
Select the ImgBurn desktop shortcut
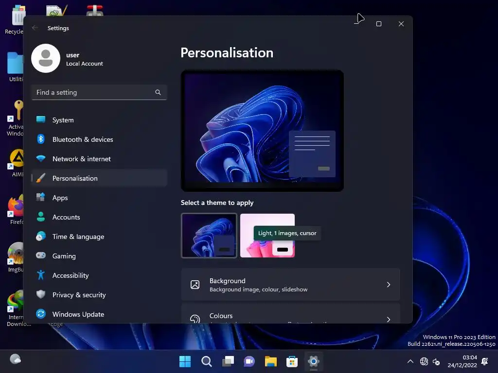(16, 257)
